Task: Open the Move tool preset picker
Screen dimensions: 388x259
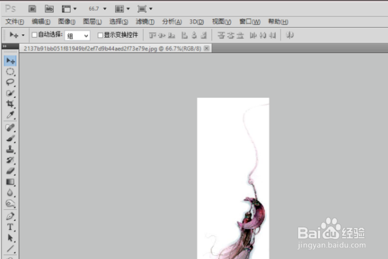Action: (x=23, y=35)
